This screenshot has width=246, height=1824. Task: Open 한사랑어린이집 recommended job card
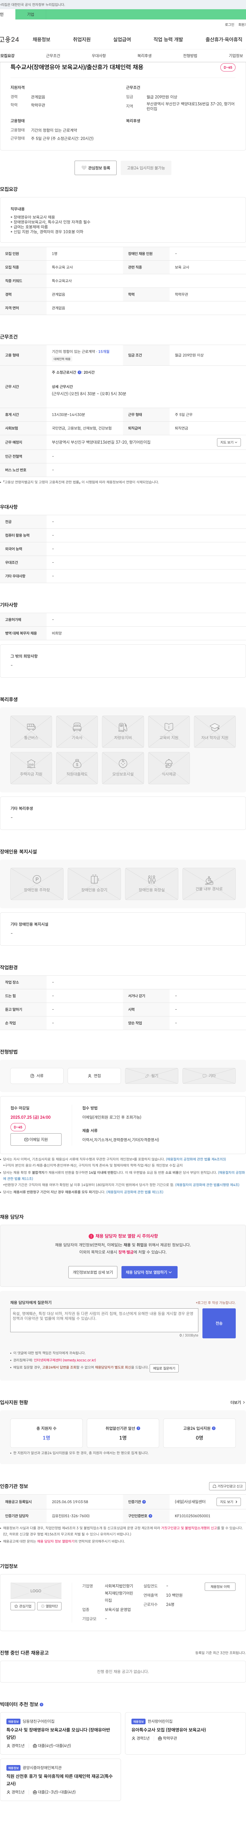coord(186,1733)
